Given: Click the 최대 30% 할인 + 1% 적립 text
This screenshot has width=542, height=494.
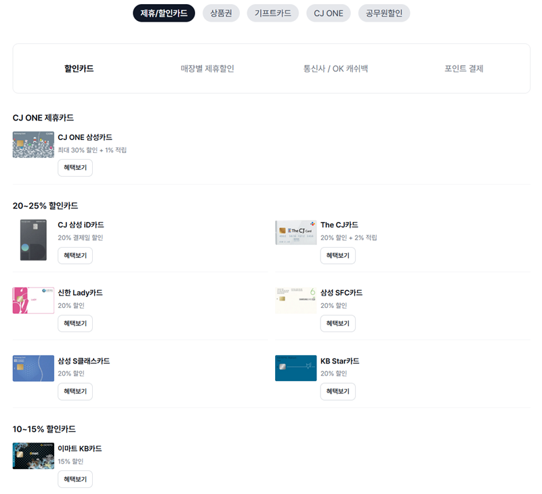Looking at the screenshot, I should (92, 150).
